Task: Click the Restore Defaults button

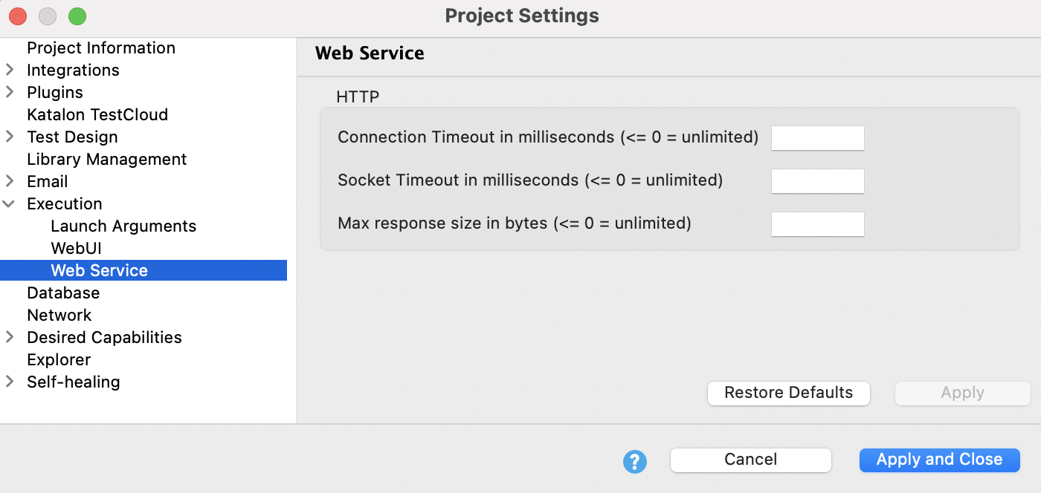Action: tap(789, 393)
